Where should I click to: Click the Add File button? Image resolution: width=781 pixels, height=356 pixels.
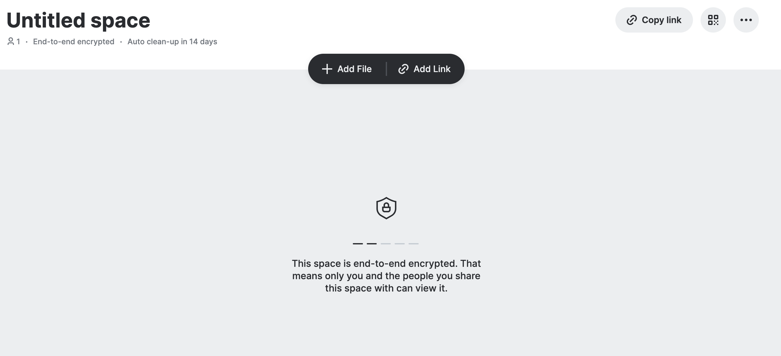coord(347,69)
